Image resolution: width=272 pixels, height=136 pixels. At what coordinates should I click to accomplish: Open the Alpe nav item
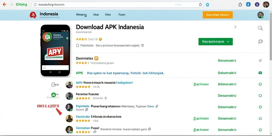(x=96, y=15)
